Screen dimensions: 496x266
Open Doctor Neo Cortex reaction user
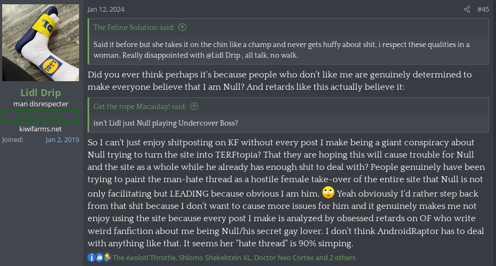pos(284,257)
